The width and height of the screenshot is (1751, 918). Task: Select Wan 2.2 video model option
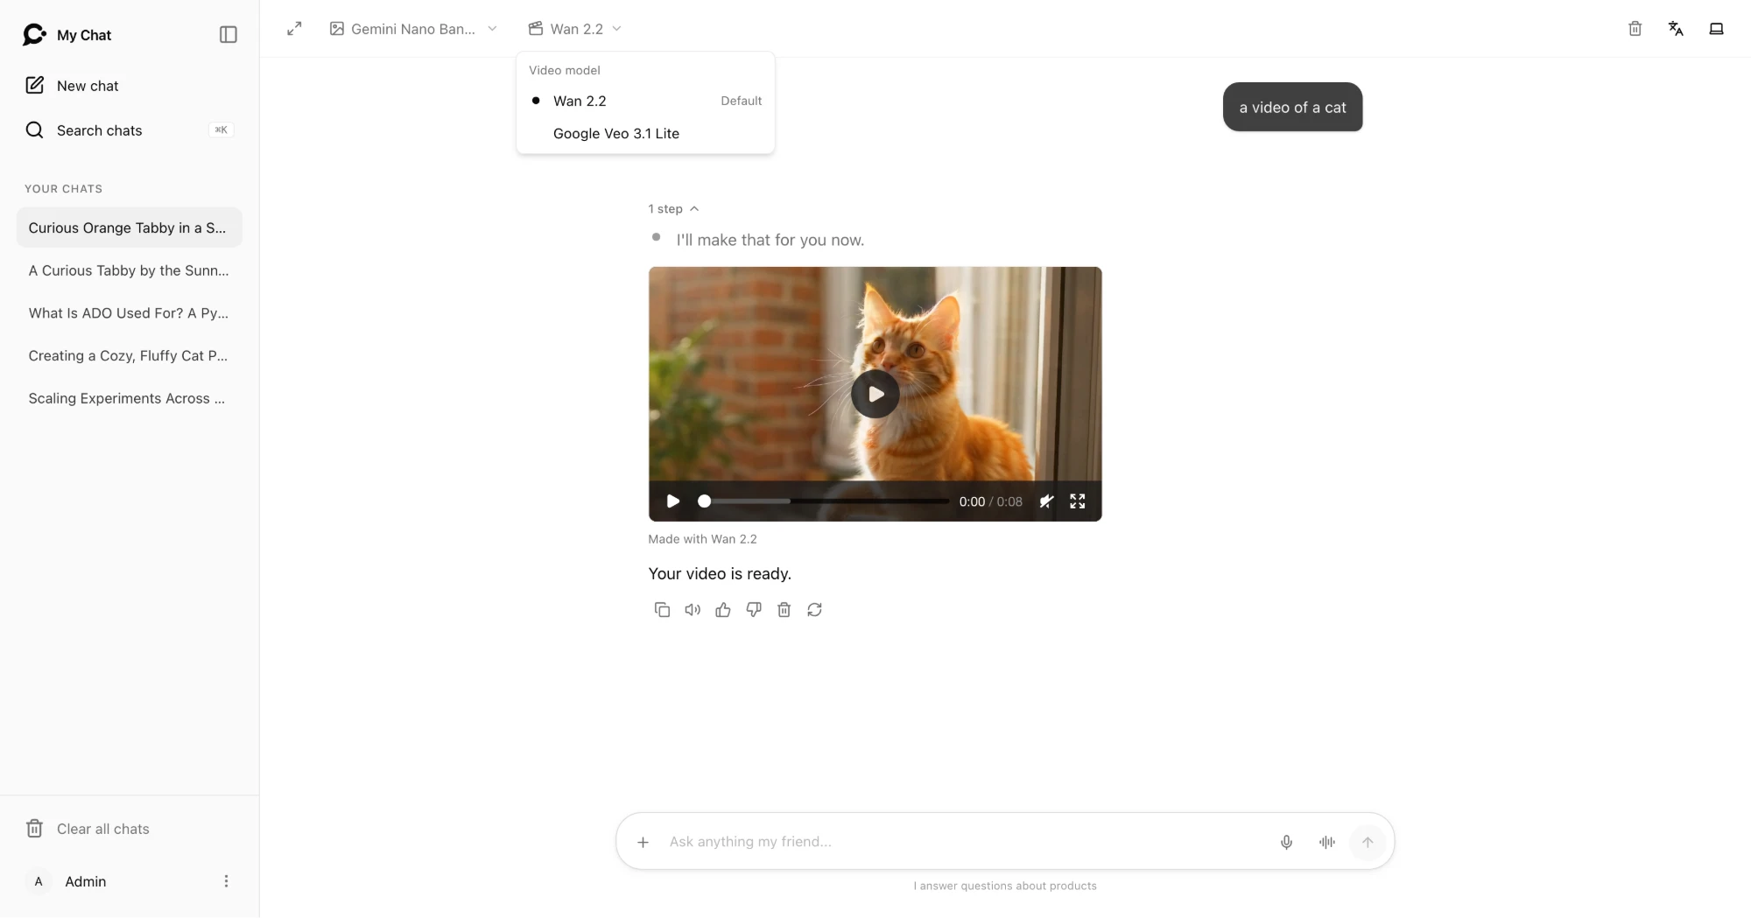click(x=646, y=101)
